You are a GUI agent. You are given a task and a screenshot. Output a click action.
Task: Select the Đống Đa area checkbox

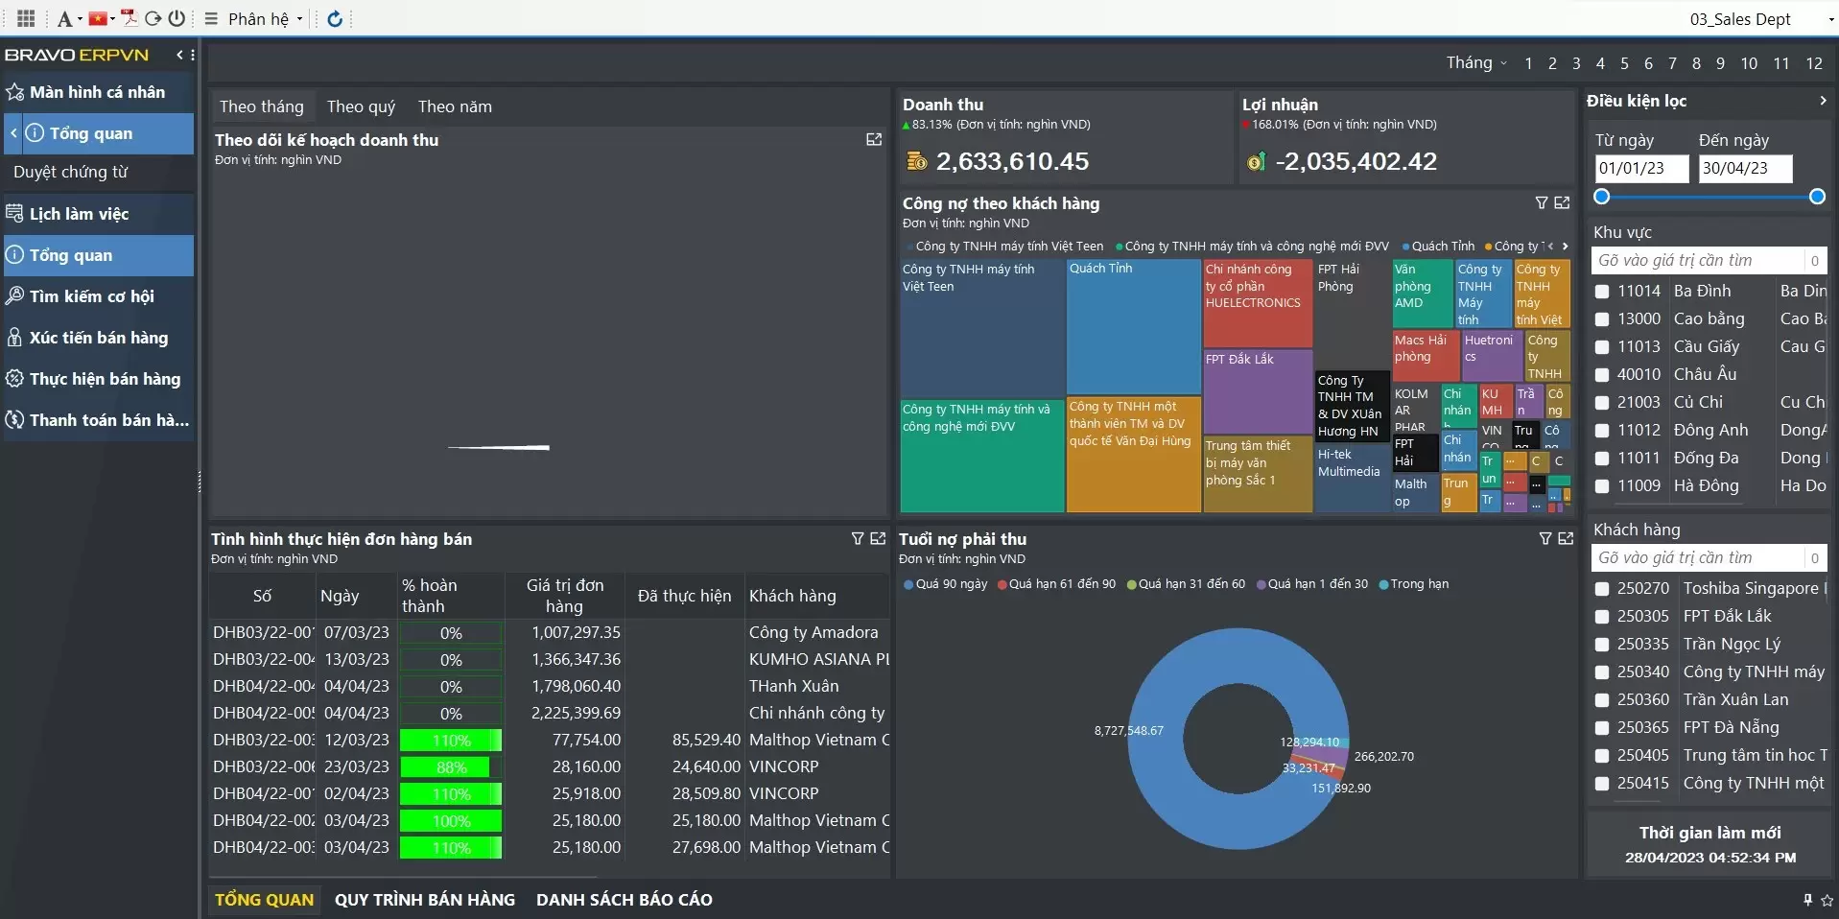(1601, 459)
